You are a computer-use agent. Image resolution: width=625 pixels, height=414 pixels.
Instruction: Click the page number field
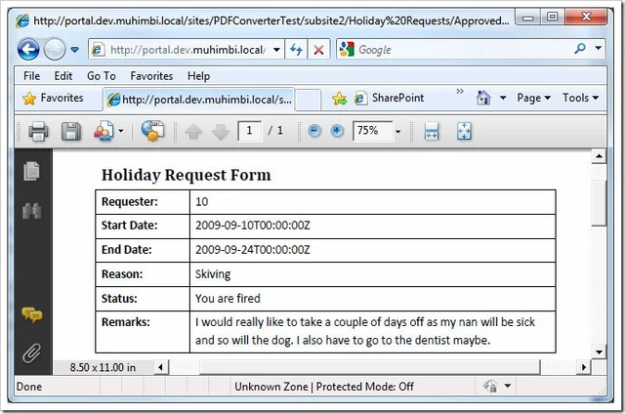[250, 131]
